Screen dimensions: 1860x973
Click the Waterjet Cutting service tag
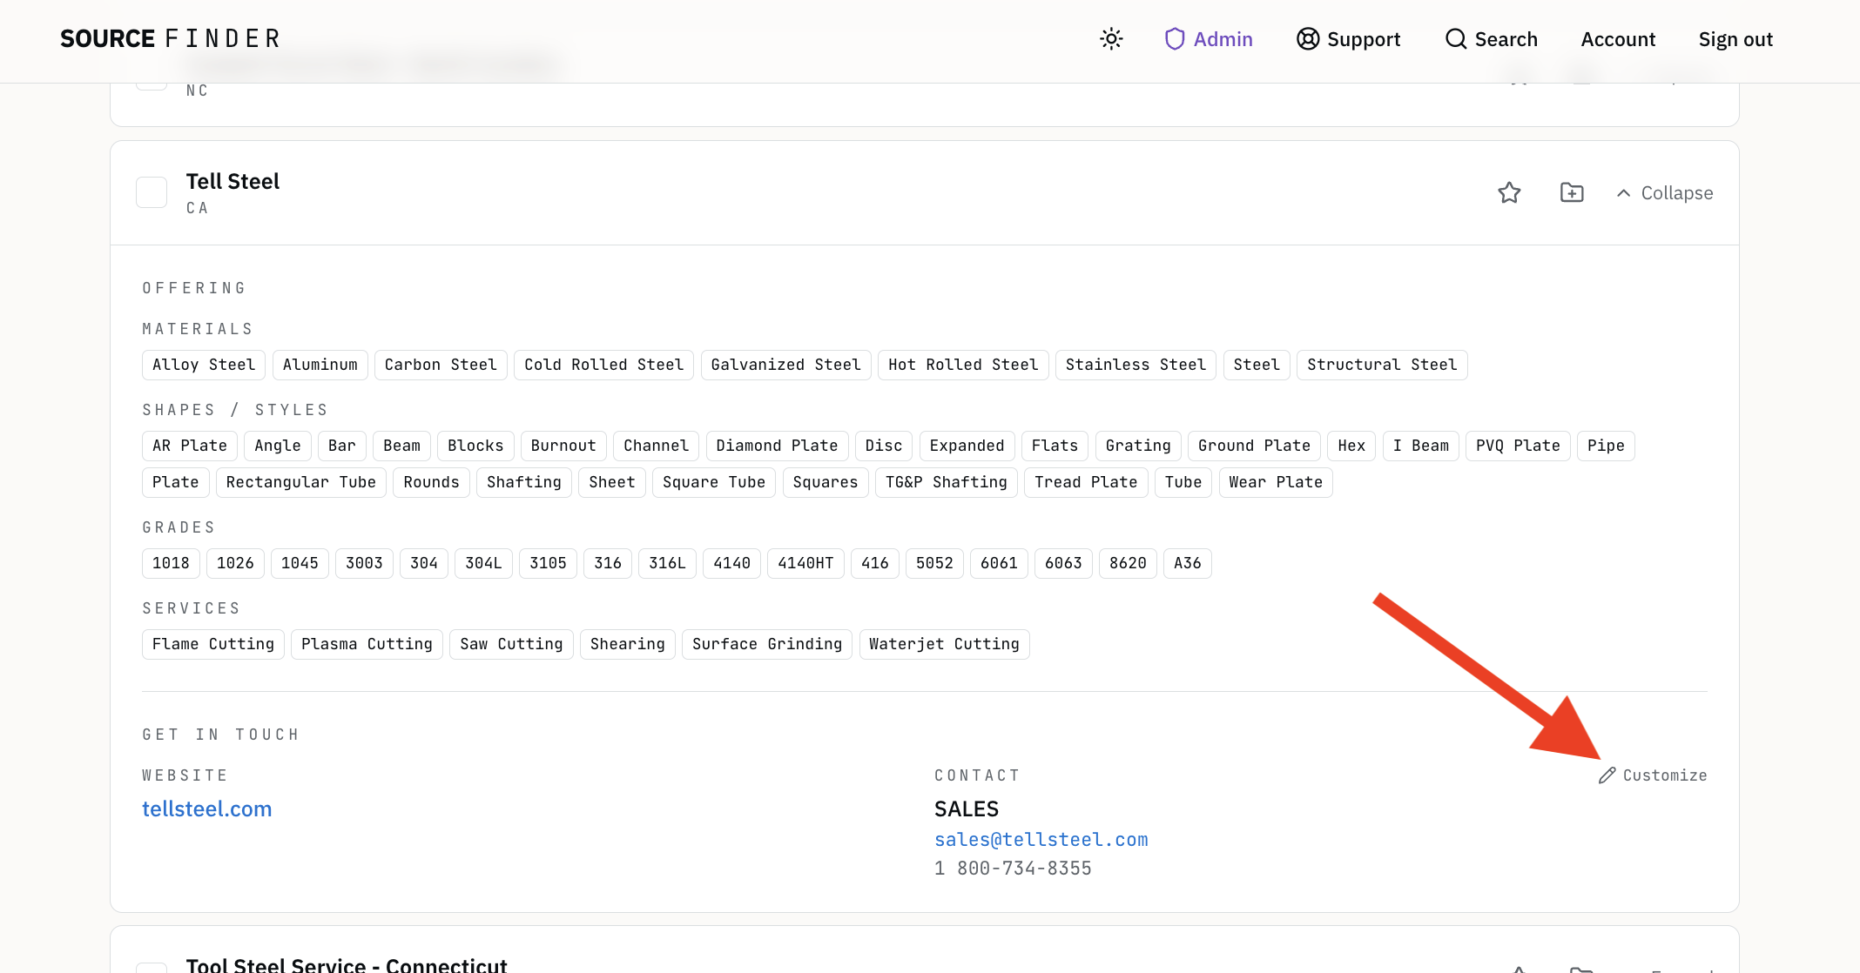pos(944,644)
